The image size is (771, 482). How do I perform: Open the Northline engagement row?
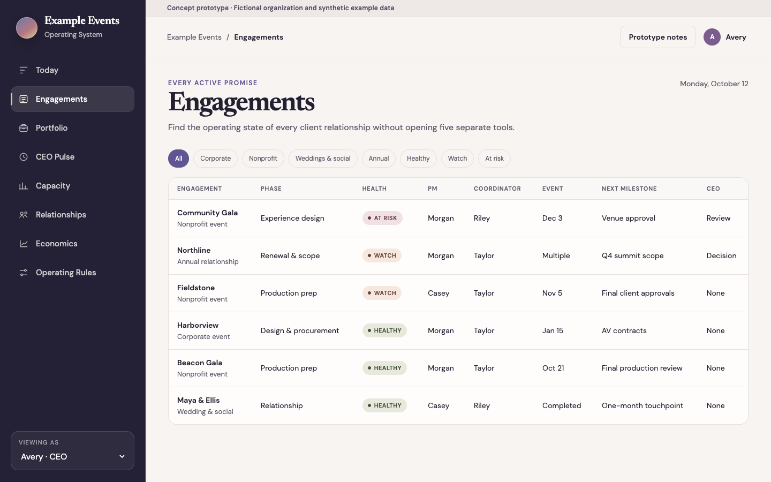[x=458, y=256]
